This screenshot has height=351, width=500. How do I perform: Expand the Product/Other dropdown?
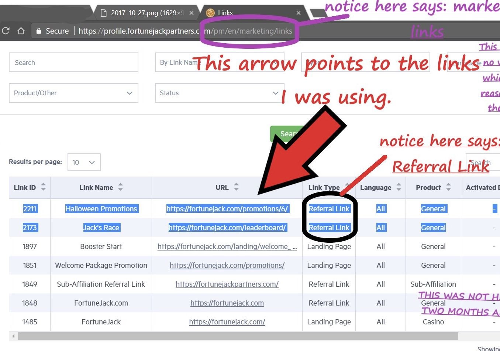click(x=73, y=93)
